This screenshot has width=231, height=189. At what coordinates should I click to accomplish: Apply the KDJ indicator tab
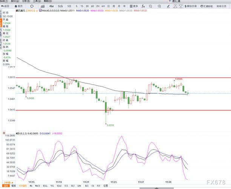(72, 186)
